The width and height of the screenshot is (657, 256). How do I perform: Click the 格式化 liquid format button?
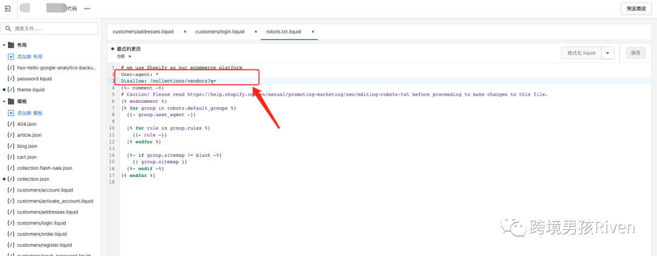pyautogui.click(x=581, y=53)
